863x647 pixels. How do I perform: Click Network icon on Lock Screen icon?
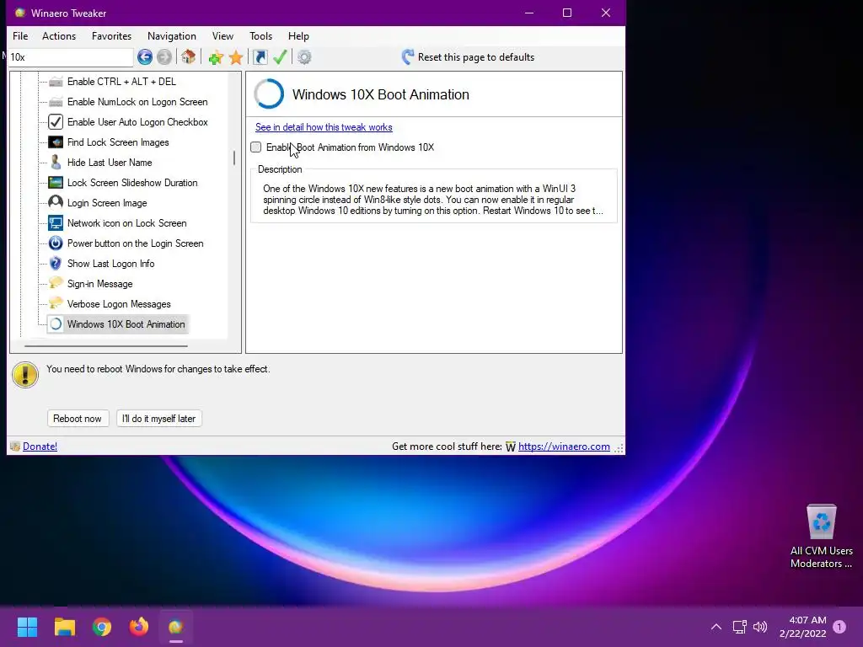56,222
